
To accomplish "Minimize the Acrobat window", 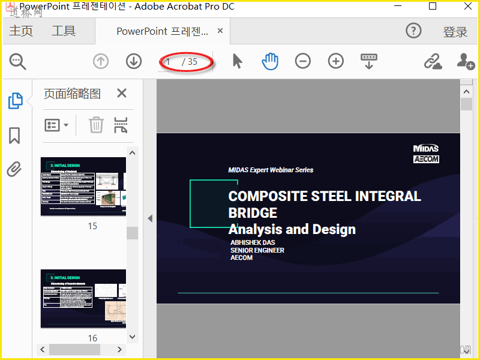I will (x=398, y=6).
